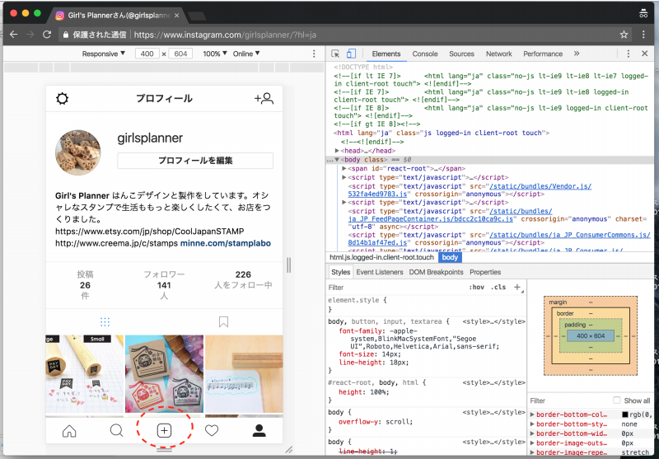Open the profile person icon
The image size is (659, 459).
[x=259, y=430]
